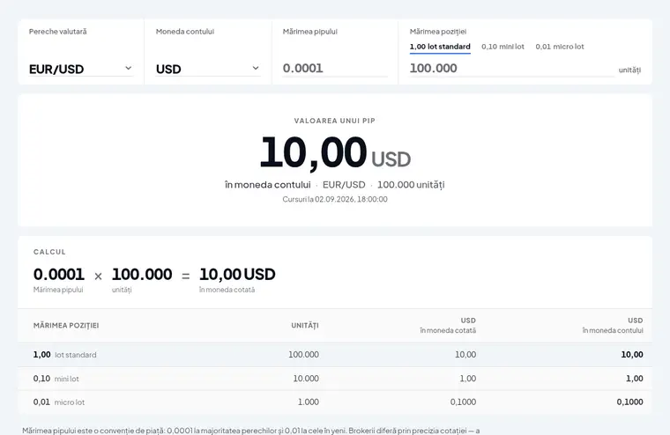Select the 0,01 micro lot tab
The image size is (670, 435).
click(559, 47)
